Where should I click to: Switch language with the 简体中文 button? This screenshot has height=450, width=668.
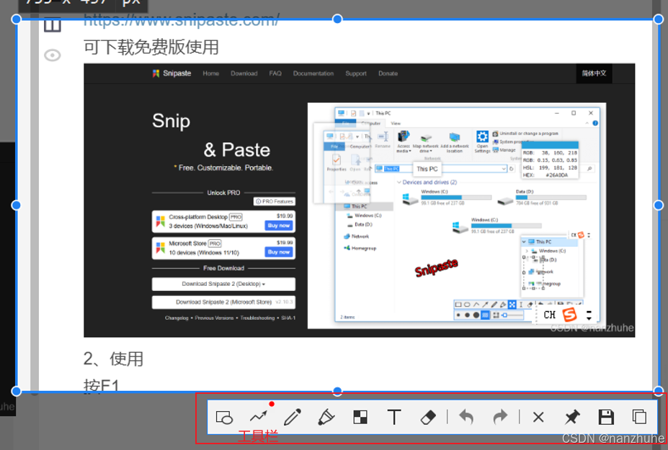click(x=594, y=73)
